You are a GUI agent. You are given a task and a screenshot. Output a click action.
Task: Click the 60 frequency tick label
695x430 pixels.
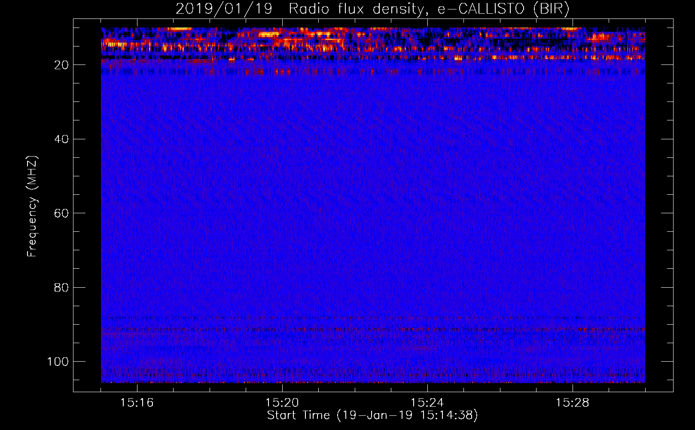coord(61,214)
